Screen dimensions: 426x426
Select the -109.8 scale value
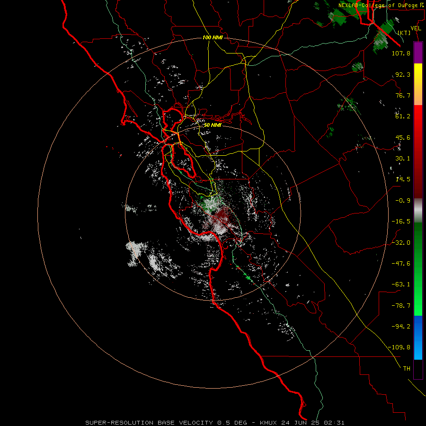[x=399, y=347]
